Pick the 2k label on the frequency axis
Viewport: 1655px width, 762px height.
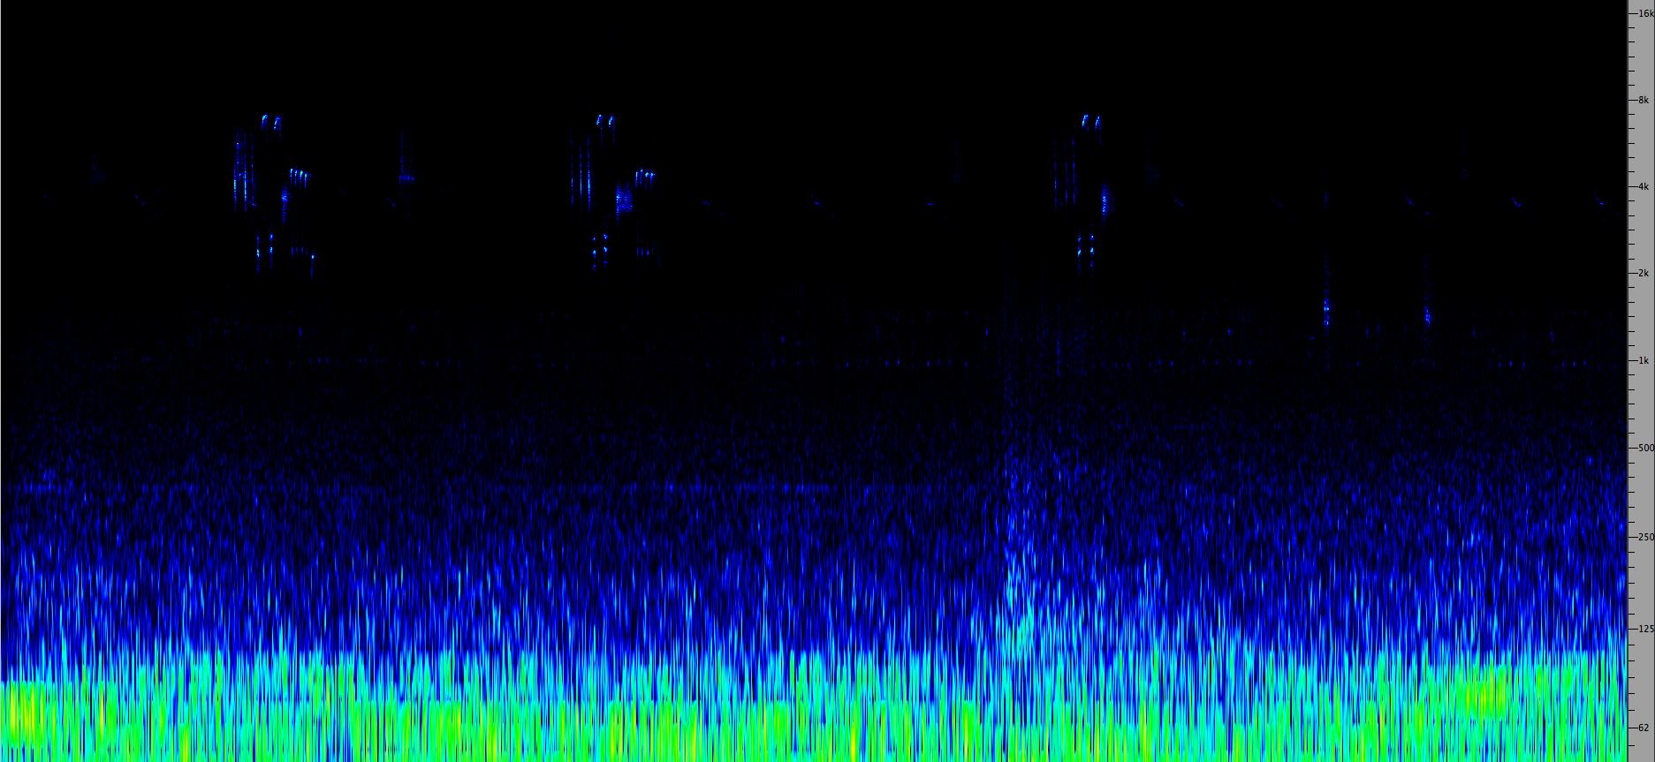coord(1643,274)
